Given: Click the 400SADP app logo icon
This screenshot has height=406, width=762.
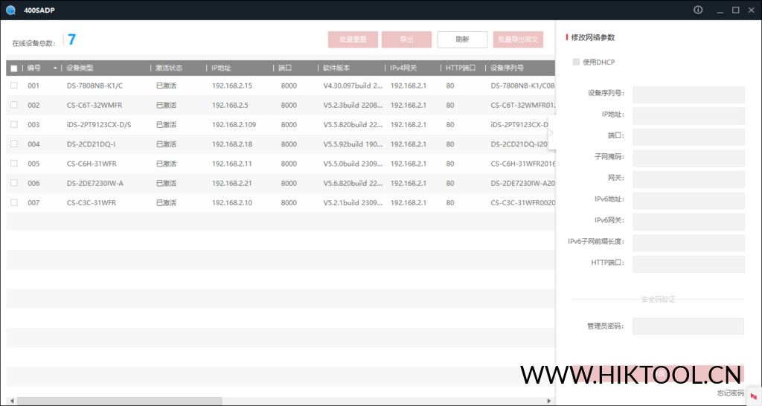Looking at the screenshot, I should pyautogui.click(x=10, y=10).
